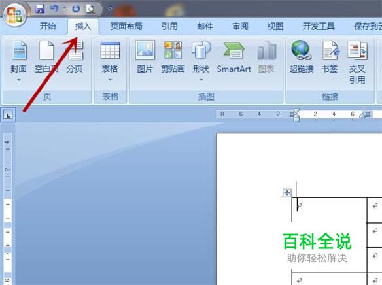This screenshot has width=382, height=285.
Task: Click the vertical ruler
Action: 8,208
